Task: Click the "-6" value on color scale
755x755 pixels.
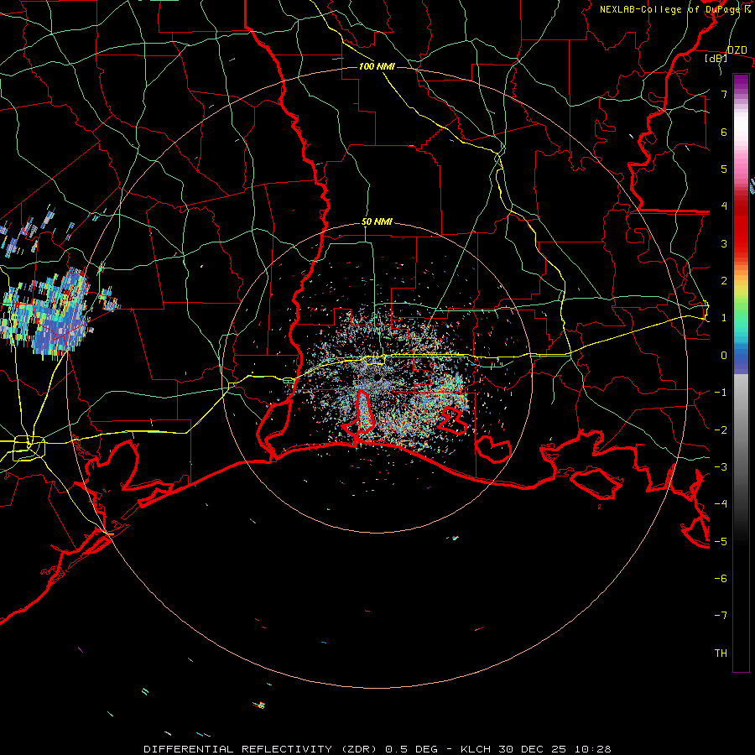Action: point(721,579)
